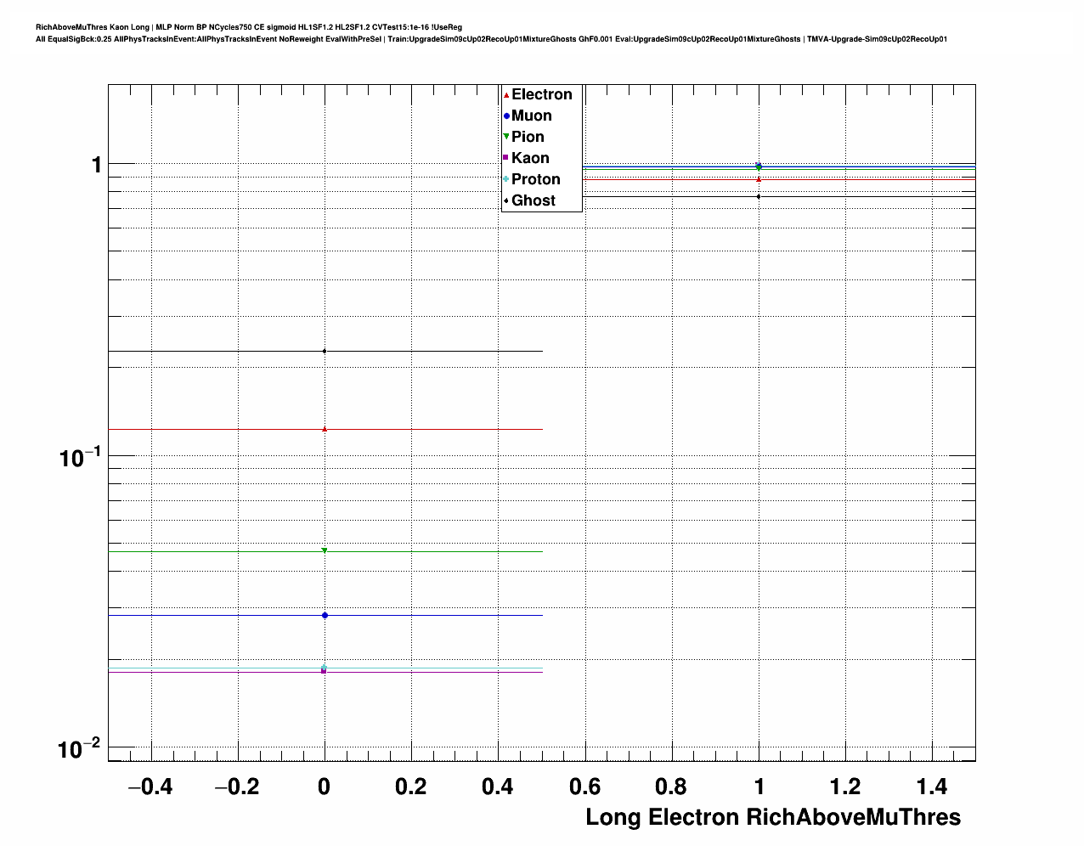
Task: Click the Ghost data point at x=1
Action: 759,196
